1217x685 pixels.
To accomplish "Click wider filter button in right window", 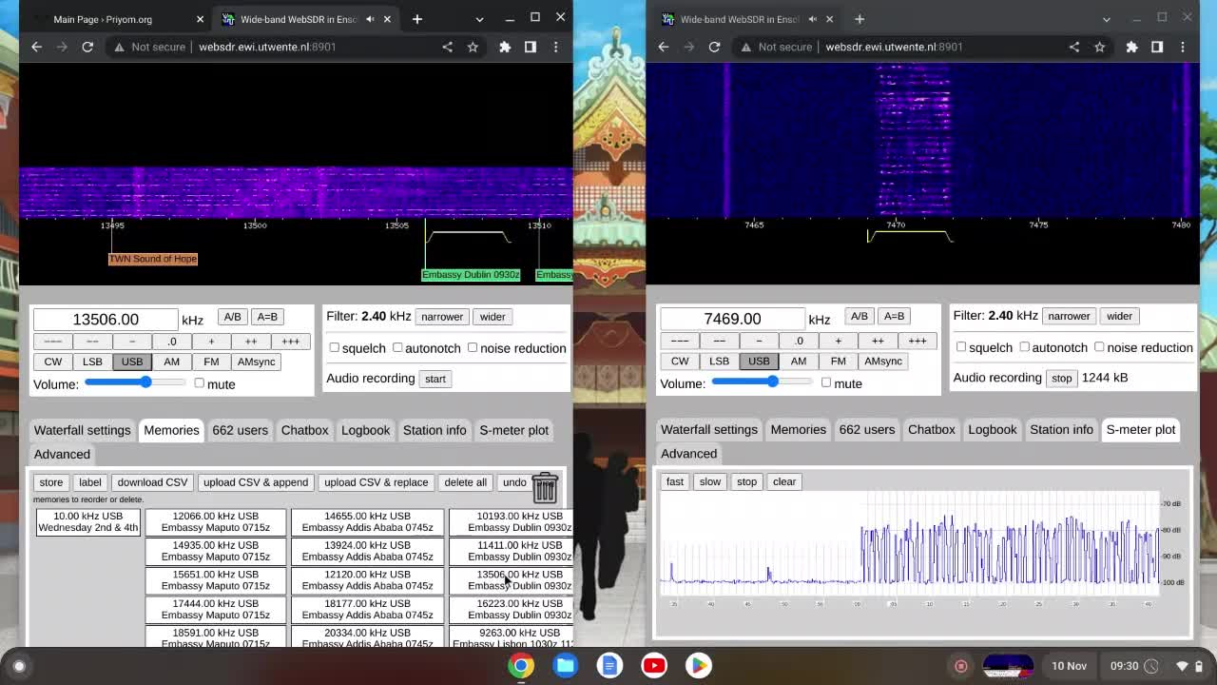I will tap(1119, 316).
